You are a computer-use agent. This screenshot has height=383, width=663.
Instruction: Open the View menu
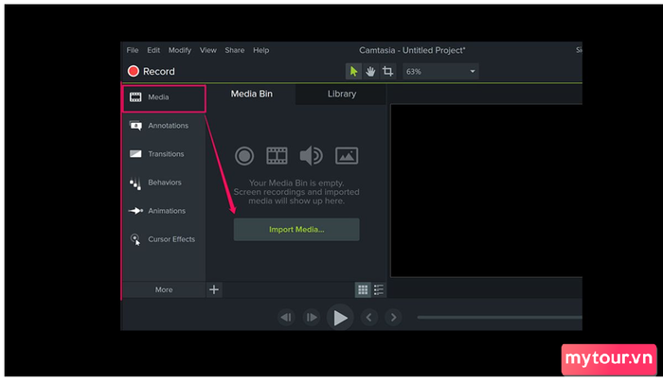coord(208,50)
